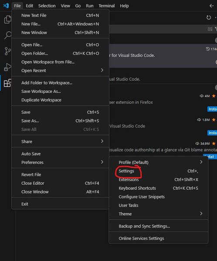217x261 pixels.
Task: Click the back navigation arrow
Action: pos(211,6)
